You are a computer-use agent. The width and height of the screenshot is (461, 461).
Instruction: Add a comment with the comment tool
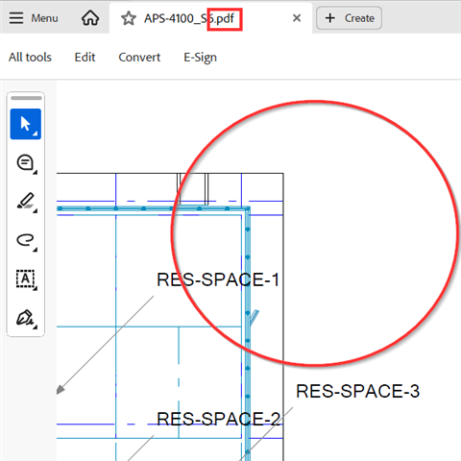tap(26, 163)
